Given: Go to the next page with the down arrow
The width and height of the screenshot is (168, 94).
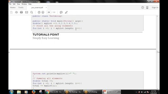Looking at the screenshot, I should coord(43,12).
